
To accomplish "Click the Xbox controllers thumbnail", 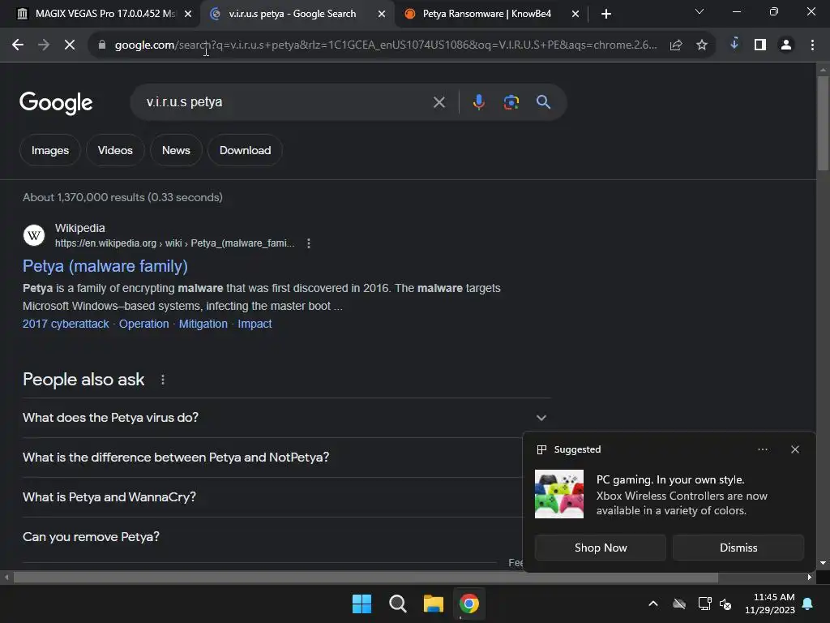I will coord(559,494).
